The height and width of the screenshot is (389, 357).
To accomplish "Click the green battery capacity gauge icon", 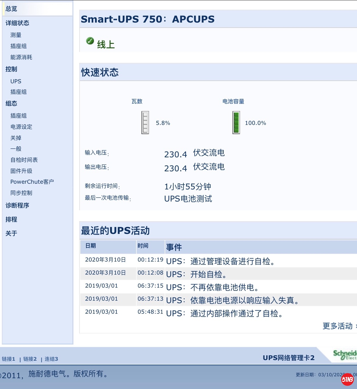I will tap(236, 123).
